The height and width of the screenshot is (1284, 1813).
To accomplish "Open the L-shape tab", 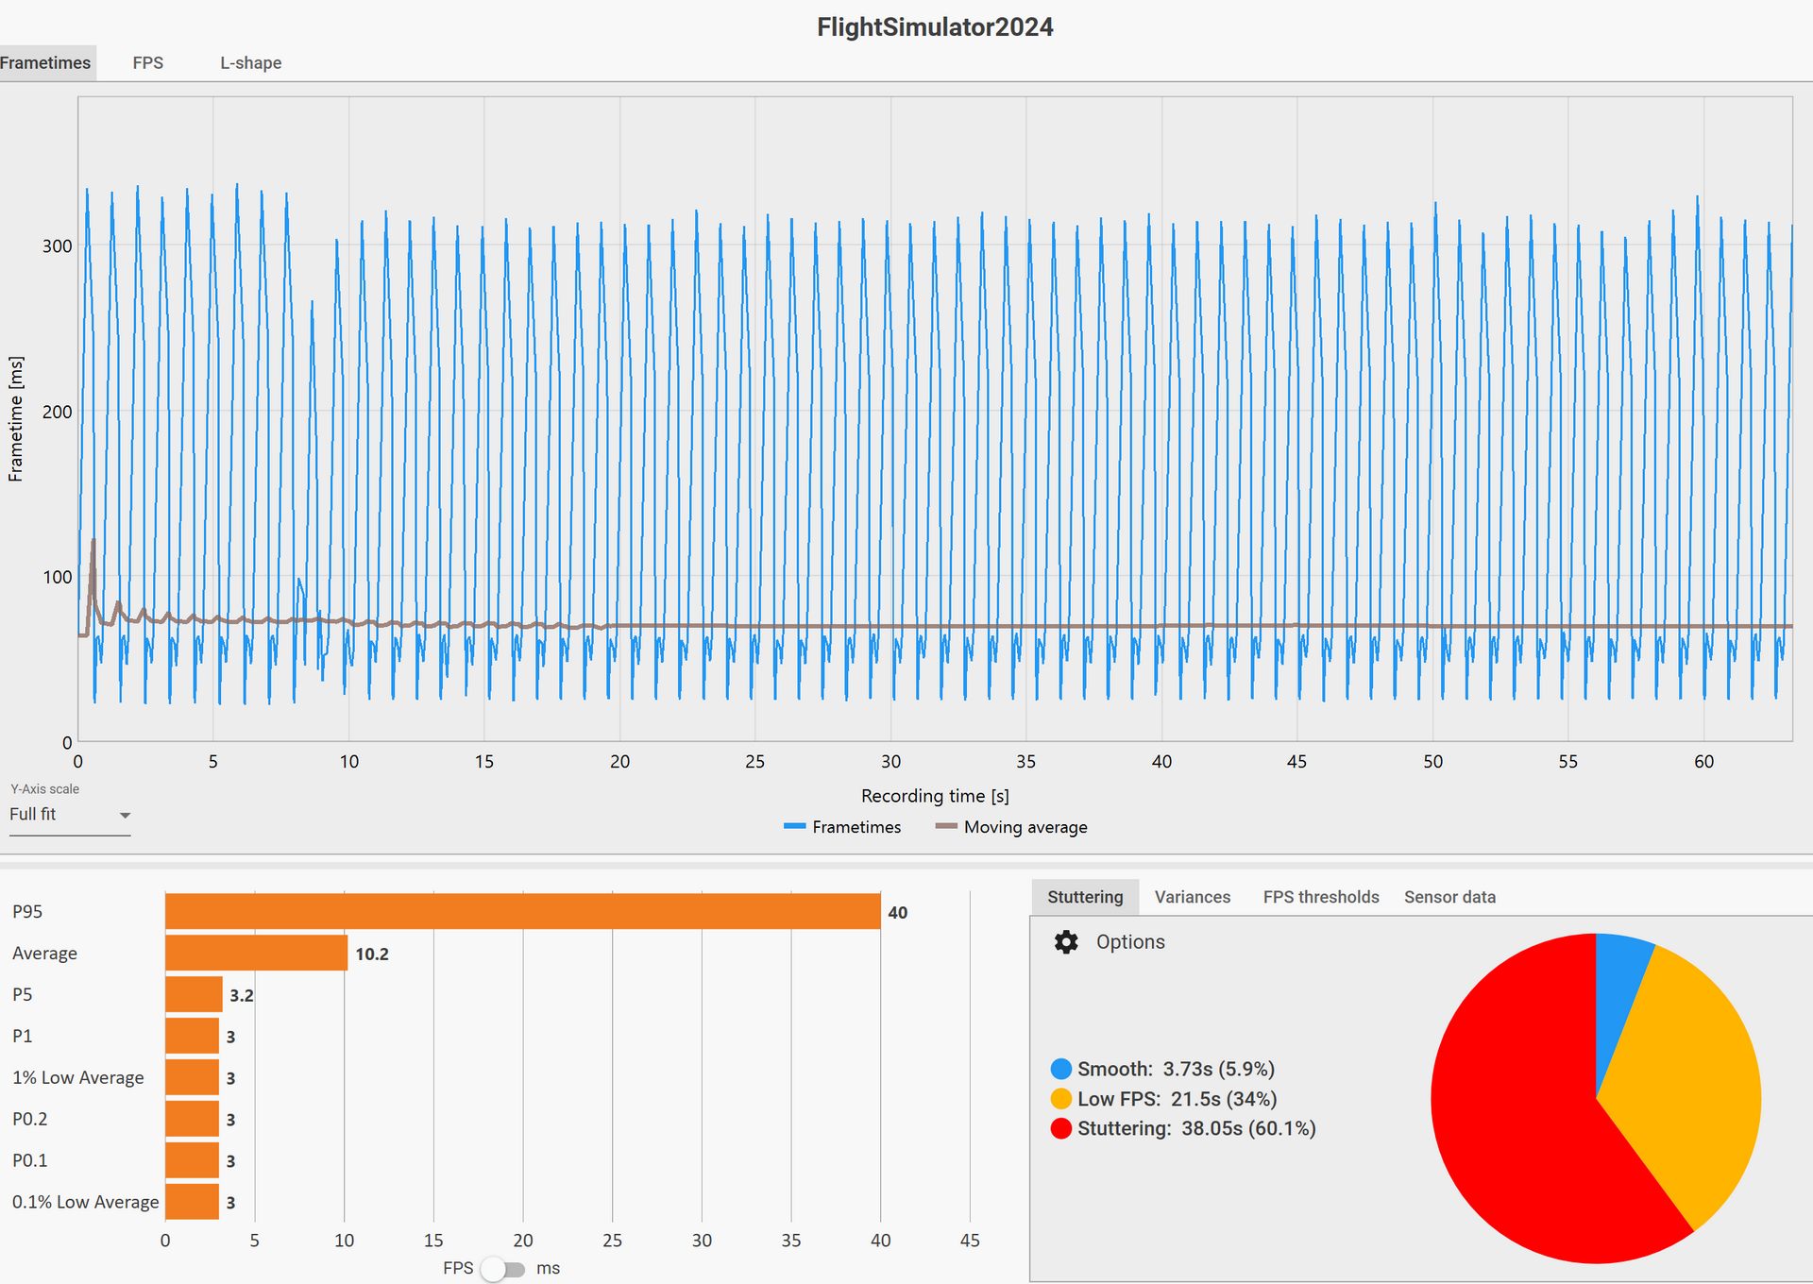I will (x=250, y=63).
